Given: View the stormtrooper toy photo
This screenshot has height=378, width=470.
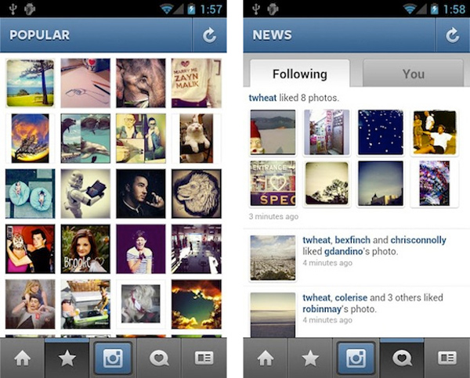Looking at the screenshot, I should pyautogui.click(x=85, y=193).
